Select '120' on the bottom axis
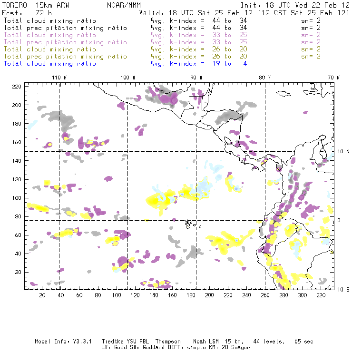The width and height of the screenshot is (352, 352). pyautogui.click(x=135, y=295)
